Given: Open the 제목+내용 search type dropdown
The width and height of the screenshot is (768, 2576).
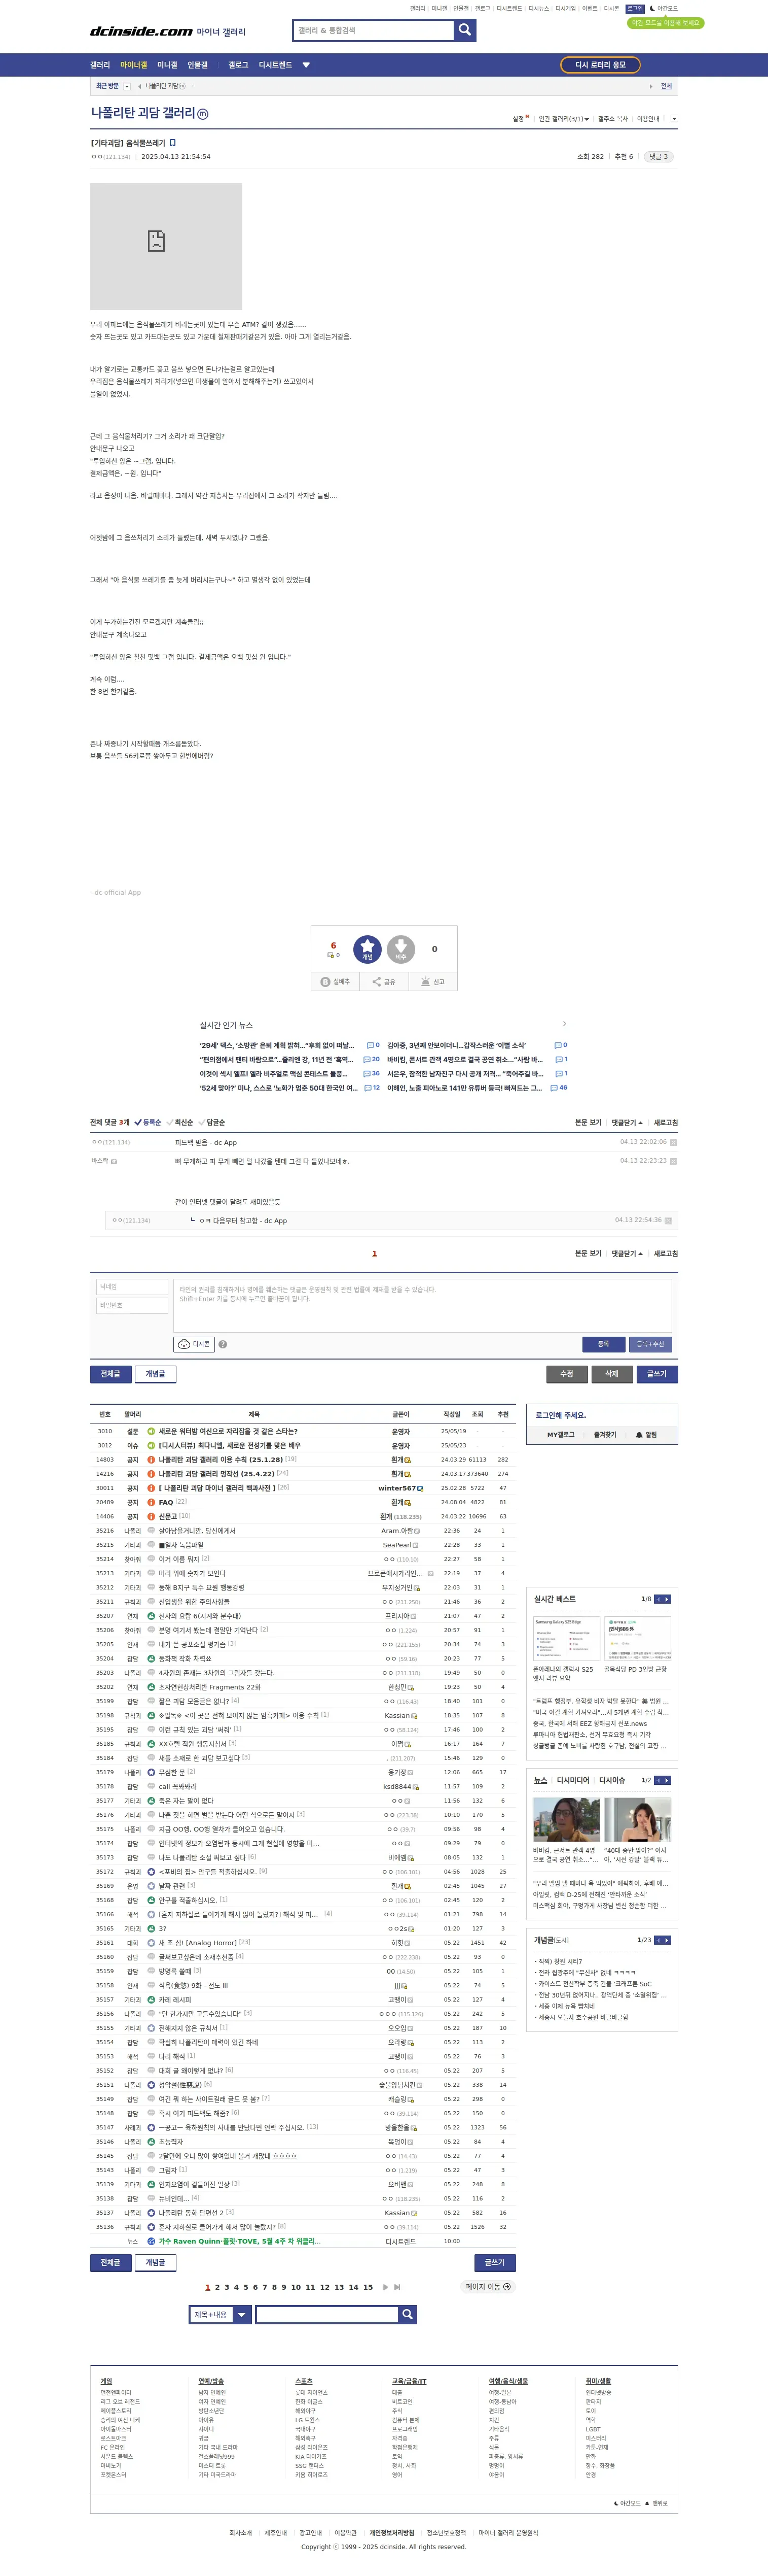Looking at the screenshot, I should [x=220, y=2314].
